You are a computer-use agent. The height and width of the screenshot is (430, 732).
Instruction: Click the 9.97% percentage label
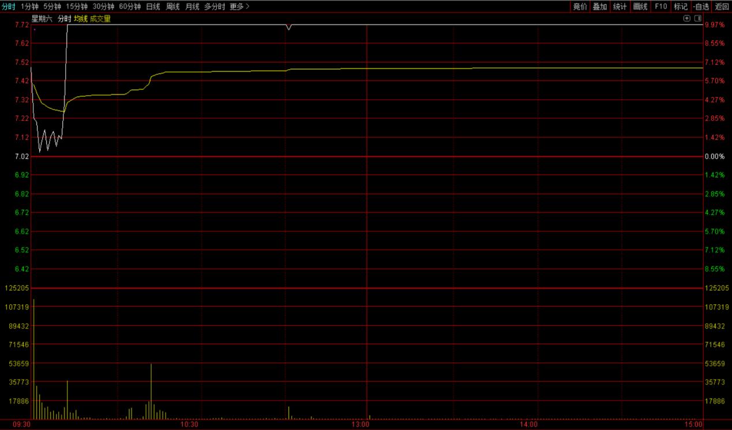(x=714, y=25)
